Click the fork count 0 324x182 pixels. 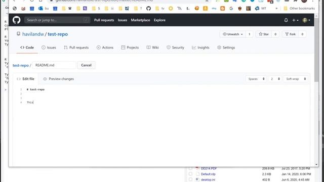coord(302,34)
